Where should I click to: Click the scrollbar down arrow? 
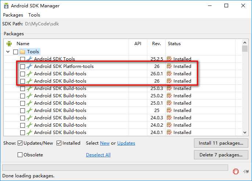245,133
